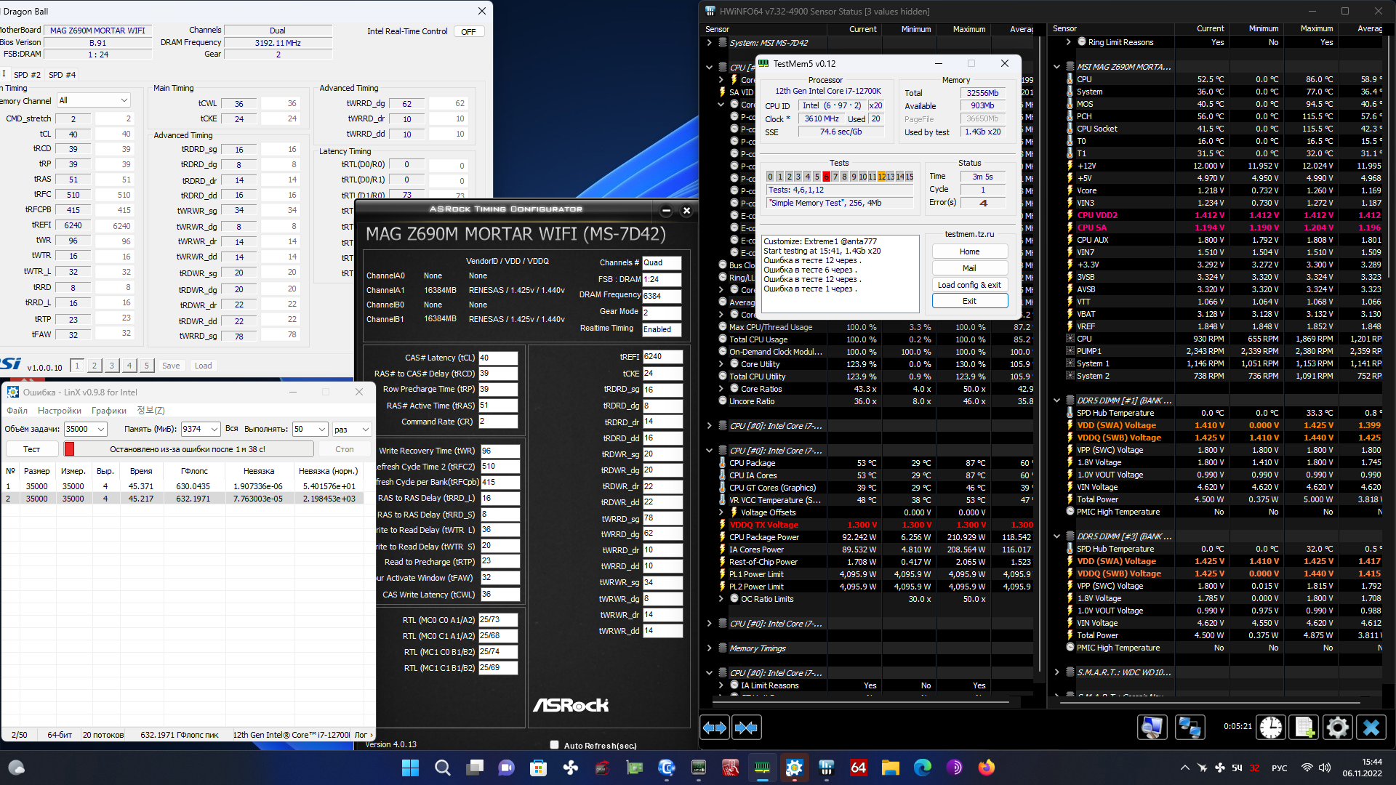Open Memory Channel All dropdown
Screen dimensions: 1396x785
click(93, 100)
